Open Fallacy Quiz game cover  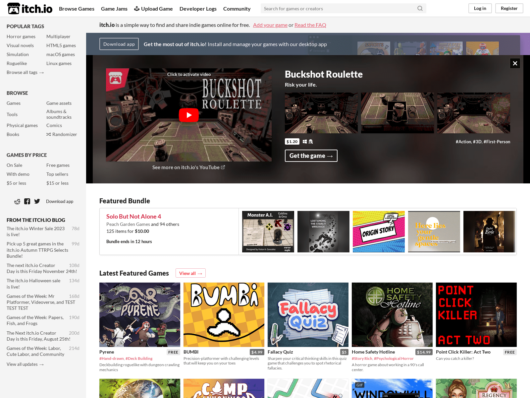click(x=308, y=315)
